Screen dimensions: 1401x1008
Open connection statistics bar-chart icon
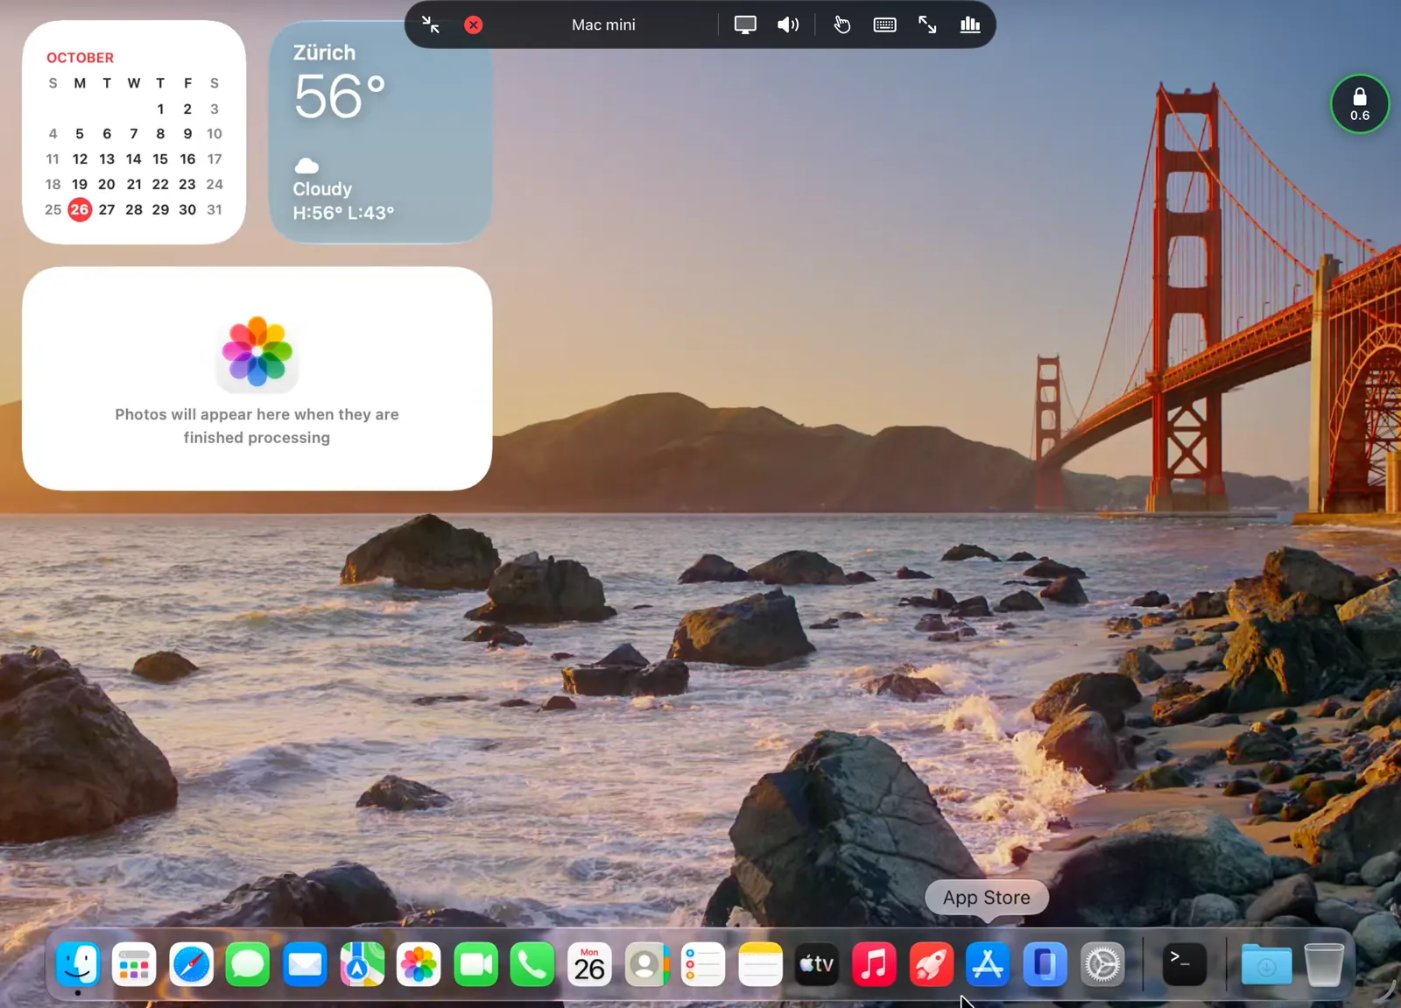click(970, 25)
